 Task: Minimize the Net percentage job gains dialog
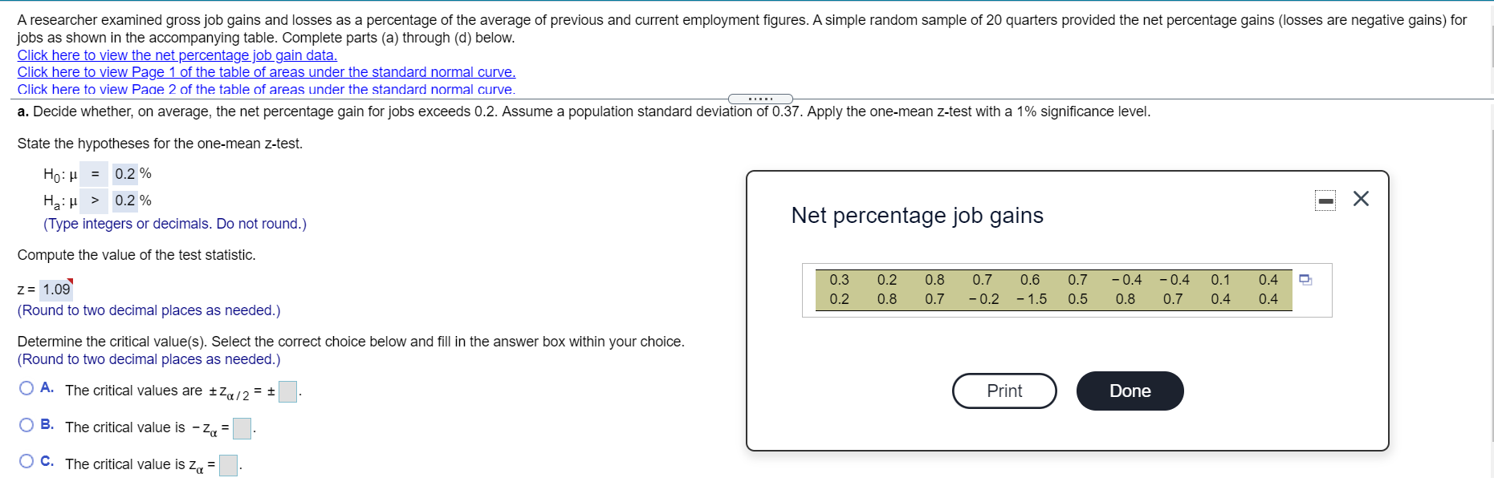pos(1325,200)
